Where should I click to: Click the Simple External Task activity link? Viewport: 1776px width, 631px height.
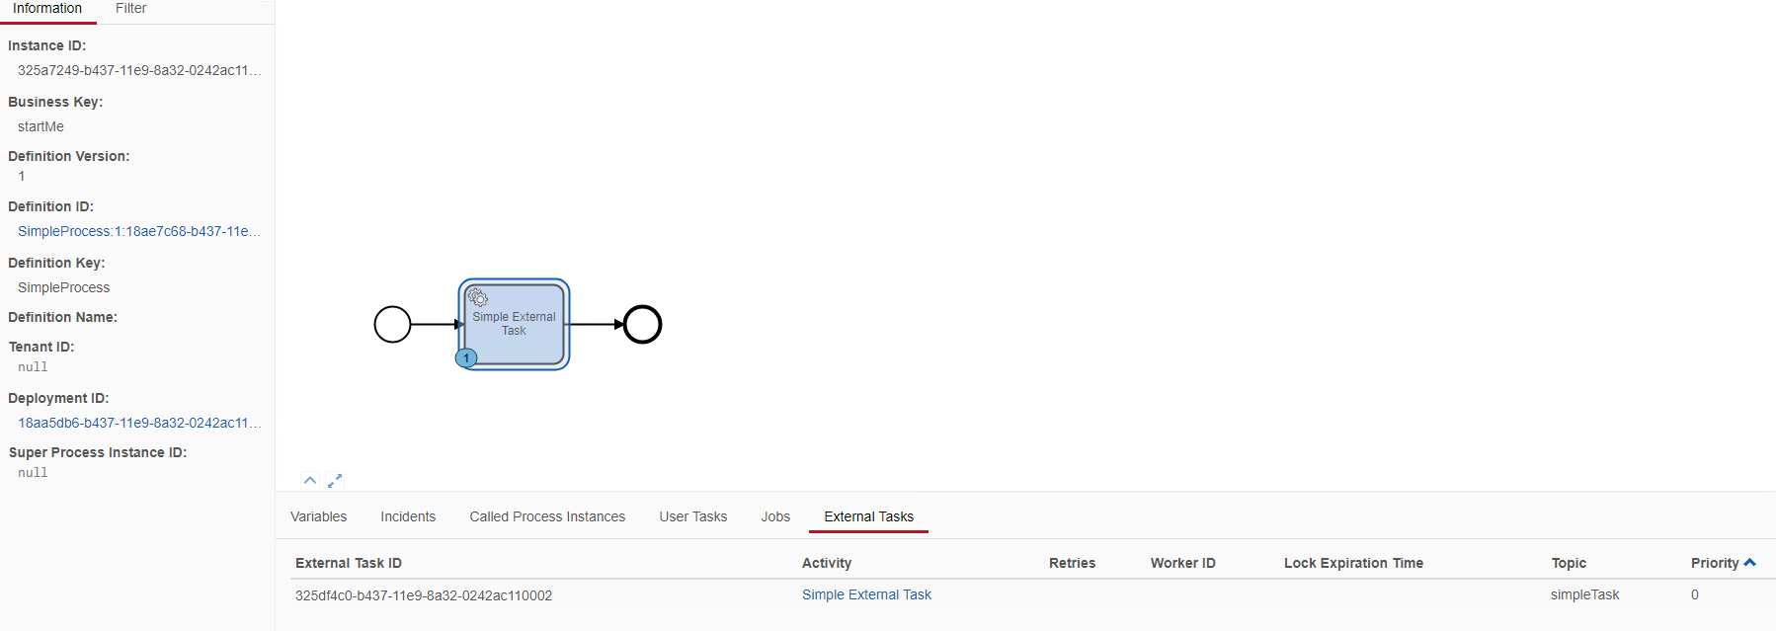click(x=866, y=594)
